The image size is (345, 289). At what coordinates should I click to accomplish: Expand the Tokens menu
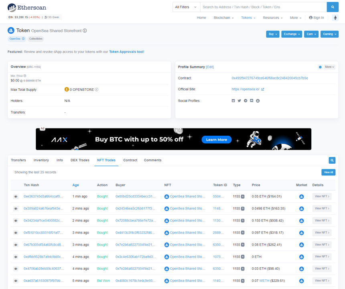click(x=248, y=18)
